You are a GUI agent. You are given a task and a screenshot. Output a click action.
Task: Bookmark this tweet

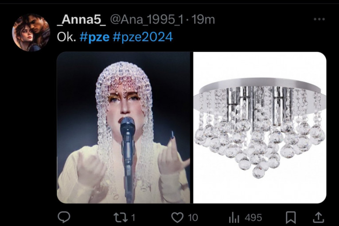(291, 217)
